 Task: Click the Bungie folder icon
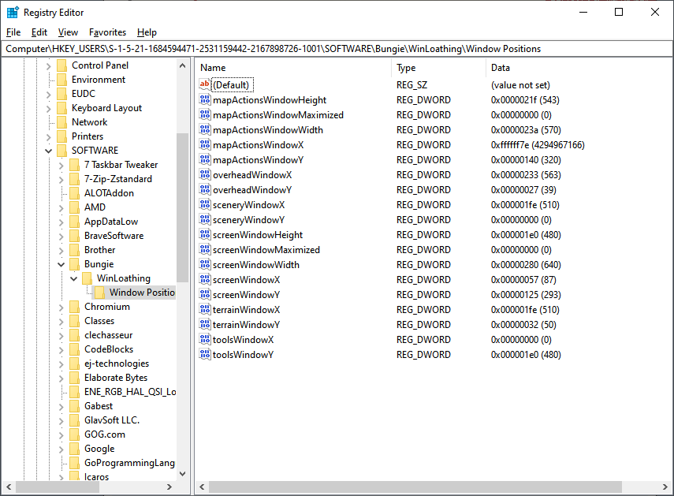tap(74, 264)
